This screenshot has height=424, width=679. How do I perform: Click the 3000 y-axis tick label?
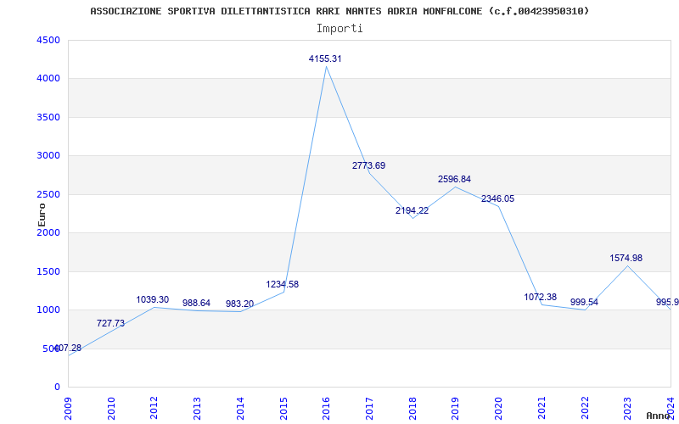pyautogui.click(x=47, y=156)
